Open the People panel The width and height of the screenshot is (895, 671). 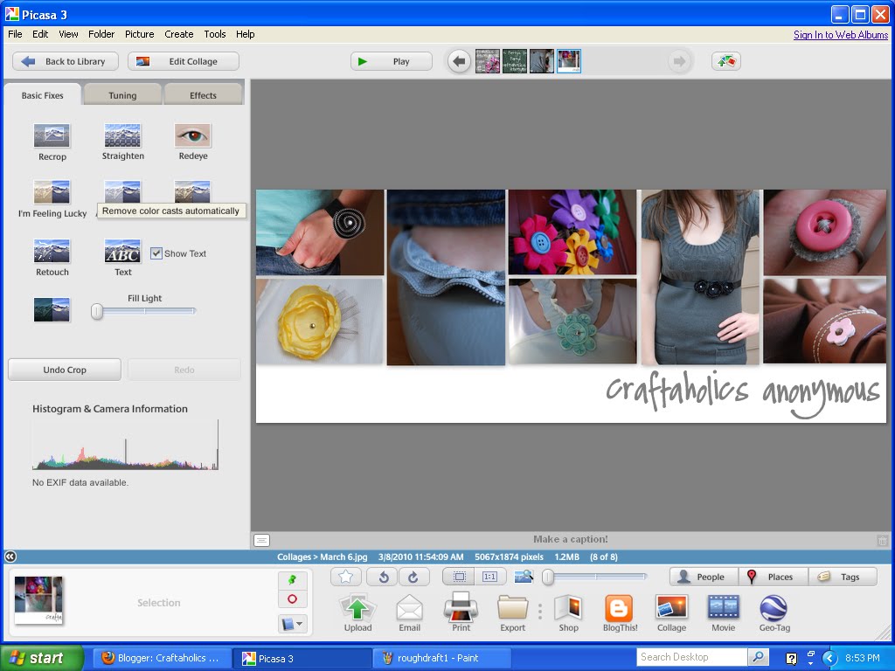click(704, 577)
